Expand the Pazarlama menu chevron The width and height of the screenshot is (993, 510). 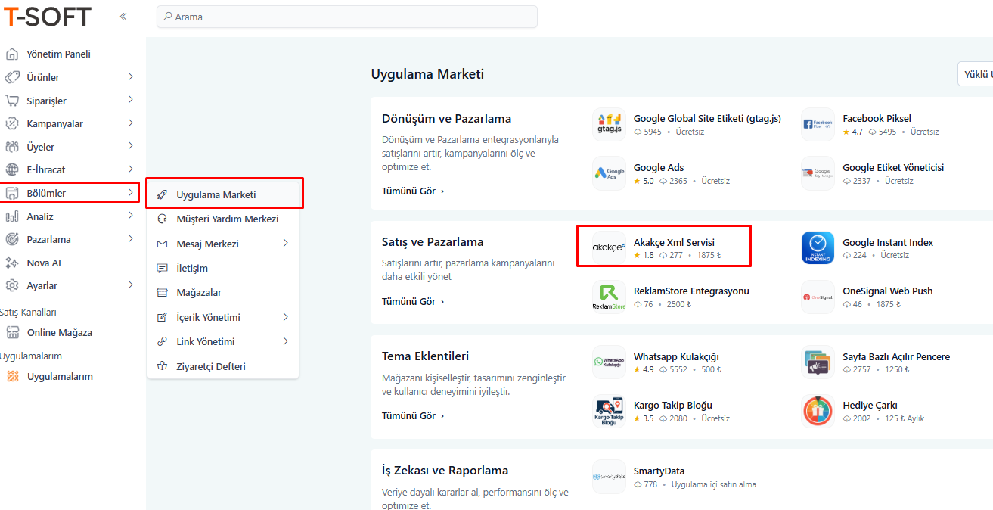[x=130, y=239]
